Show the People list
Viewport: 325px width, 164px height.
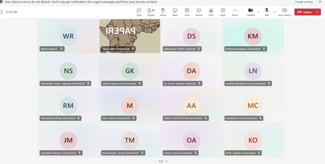click(151, 12)
